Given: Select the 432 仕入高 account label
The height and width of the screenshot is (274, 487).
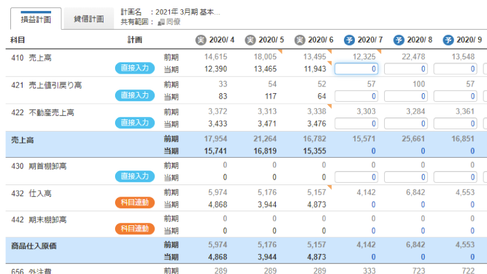Looking at the screenshot, I should click(x=32, y=193).
